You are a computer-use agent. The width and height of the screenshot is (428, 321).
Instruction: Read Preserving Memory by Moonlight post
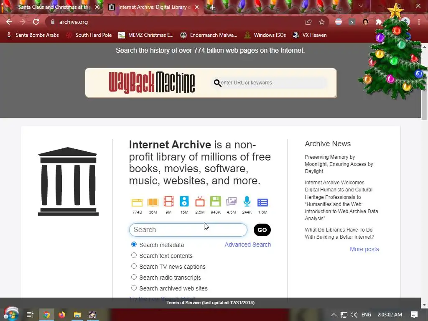pyautogui.click(x=339, y=164)
